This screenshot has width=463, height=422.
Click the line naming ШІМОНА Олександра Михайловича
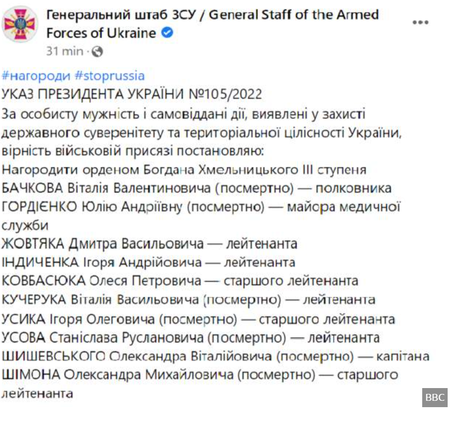point(200,375)
